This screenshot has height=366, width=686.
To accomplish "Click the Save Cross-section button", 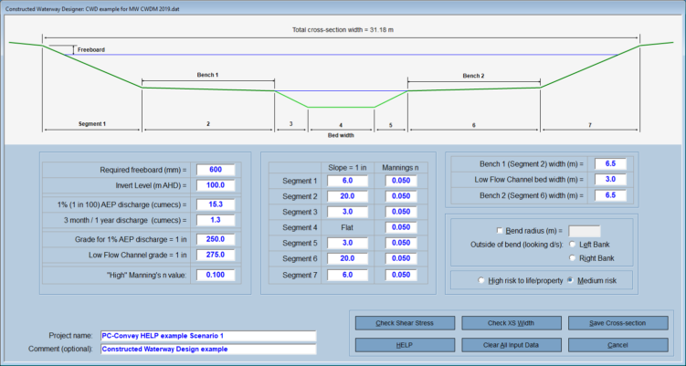I will tap(617, 323).
